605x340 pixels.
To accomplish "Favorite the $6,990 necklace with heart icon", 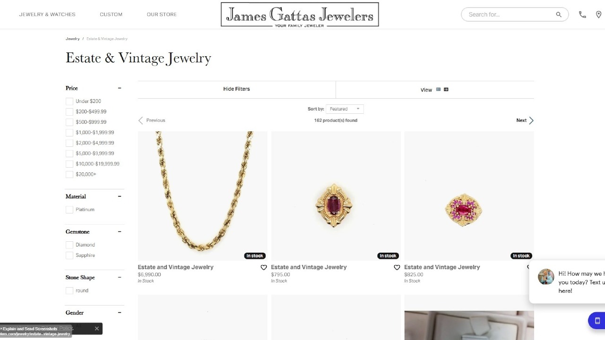I will click(264, 267).
